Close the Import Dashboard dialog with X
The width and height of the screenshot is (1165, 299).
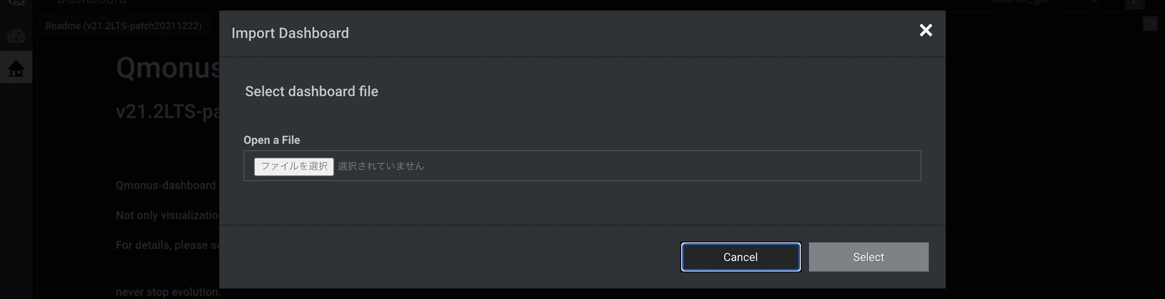(x=926, y=30)
